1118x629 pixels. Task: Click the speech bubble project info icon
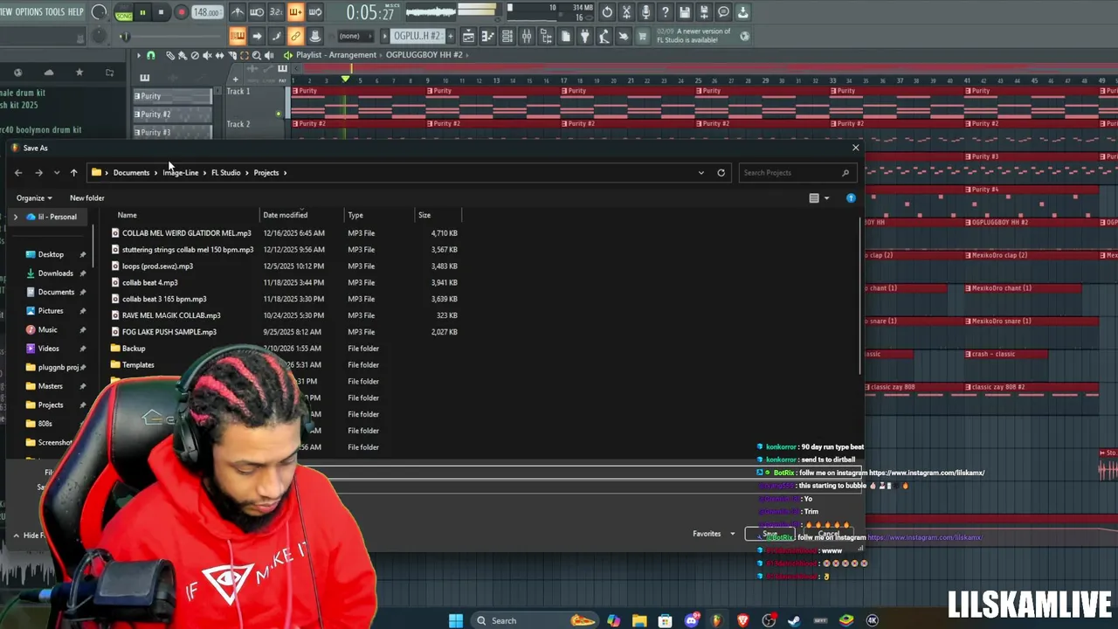pyautogui.click(x=723, y=12)
